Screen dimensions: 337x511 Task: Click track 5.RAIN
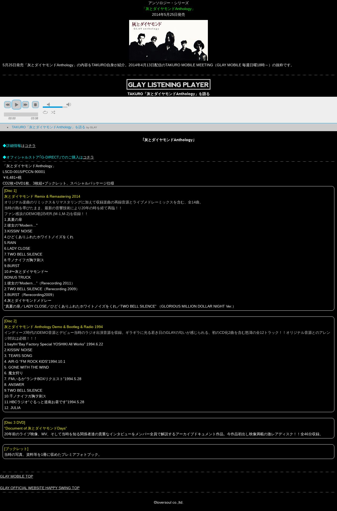(x=10, y=243)
